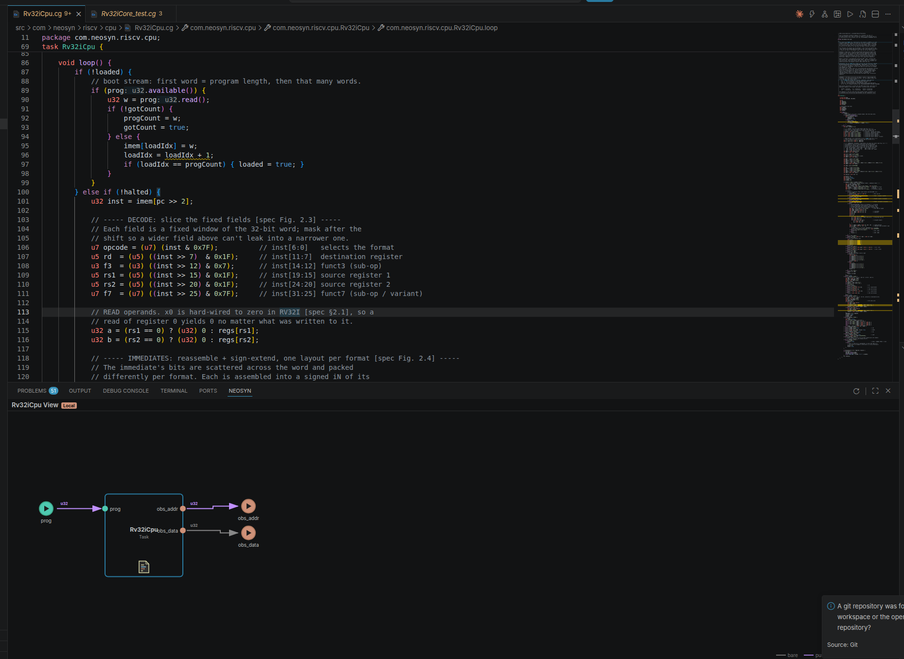The height and width of the screenshot is (659, 904).
Task: Click the 'u32 inst = imem[pc >> 2];' line
Action: [142, 201]
